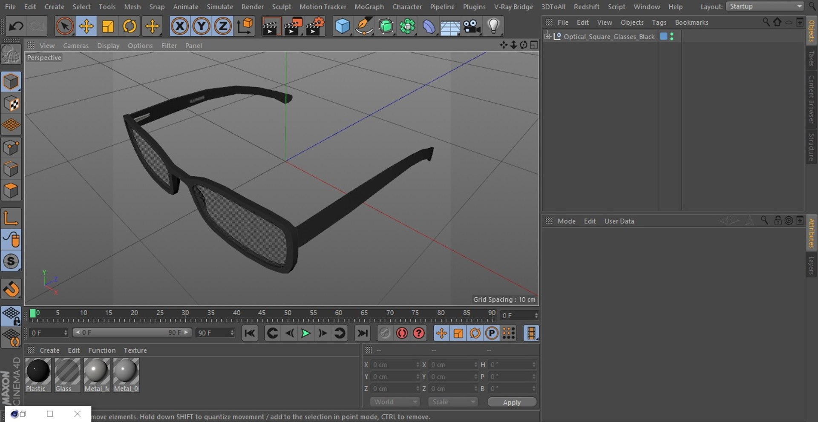Add a Light object
This screenshot has width=818, height=422.
point(494,26)
